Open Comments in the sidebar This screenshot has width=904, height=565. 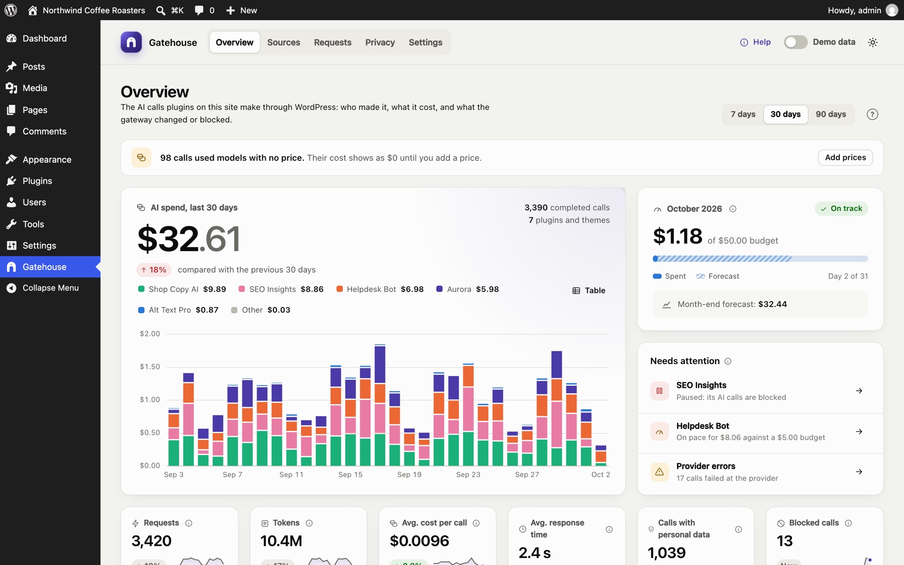(x=50, y=131)
